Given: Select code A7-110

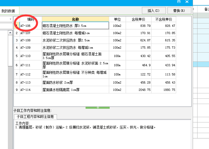Looking at the screenshot, I should pos(31,56).
